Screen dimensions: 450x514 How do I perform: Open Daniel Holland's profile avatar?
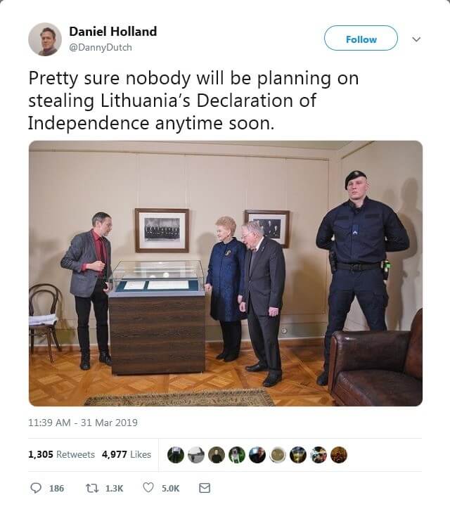click(x=45, y=39)
